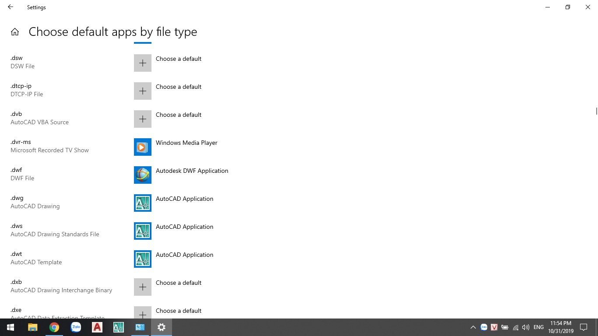Click the ENG language indicator
Image resolution: width=598 pixels, height=336 pixels.
pyautogui.click(x=538, y=327)
